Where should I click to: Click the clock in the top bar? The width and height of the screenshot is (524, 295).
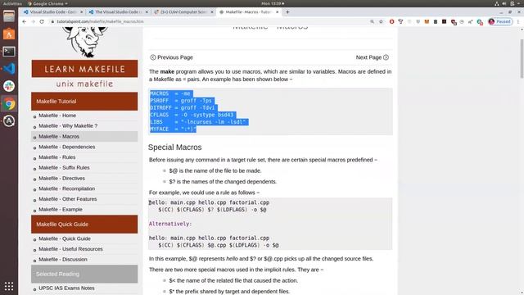273,3
